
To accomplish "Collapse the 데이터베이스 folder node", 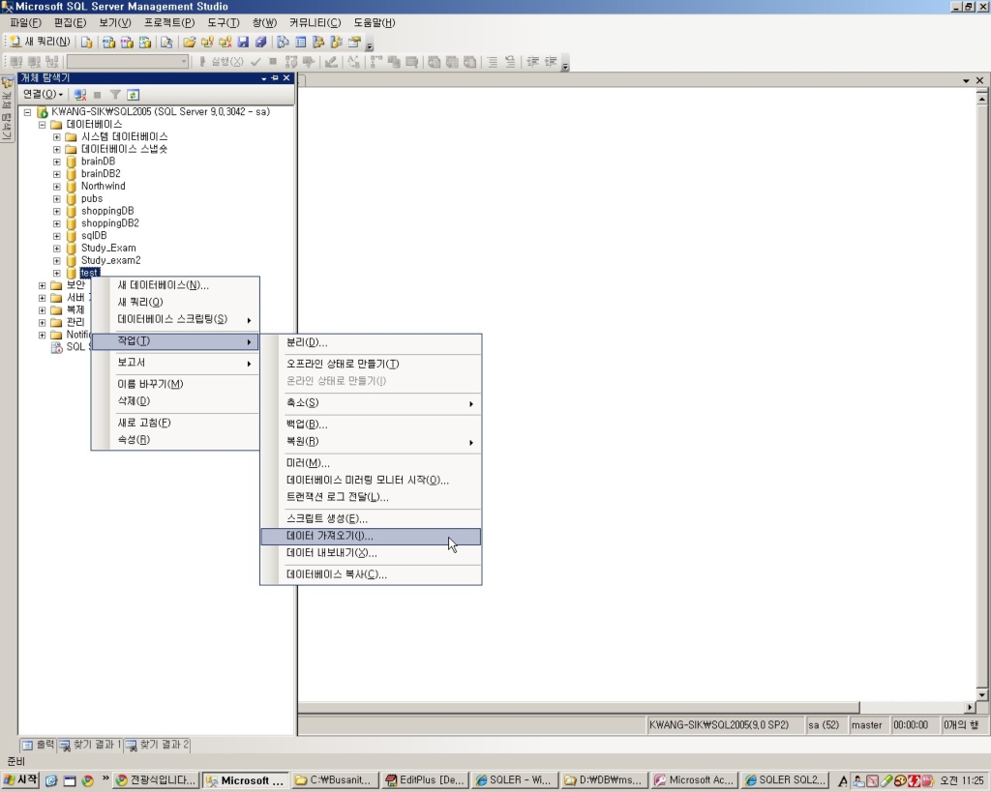I will (x=43, y=125).
